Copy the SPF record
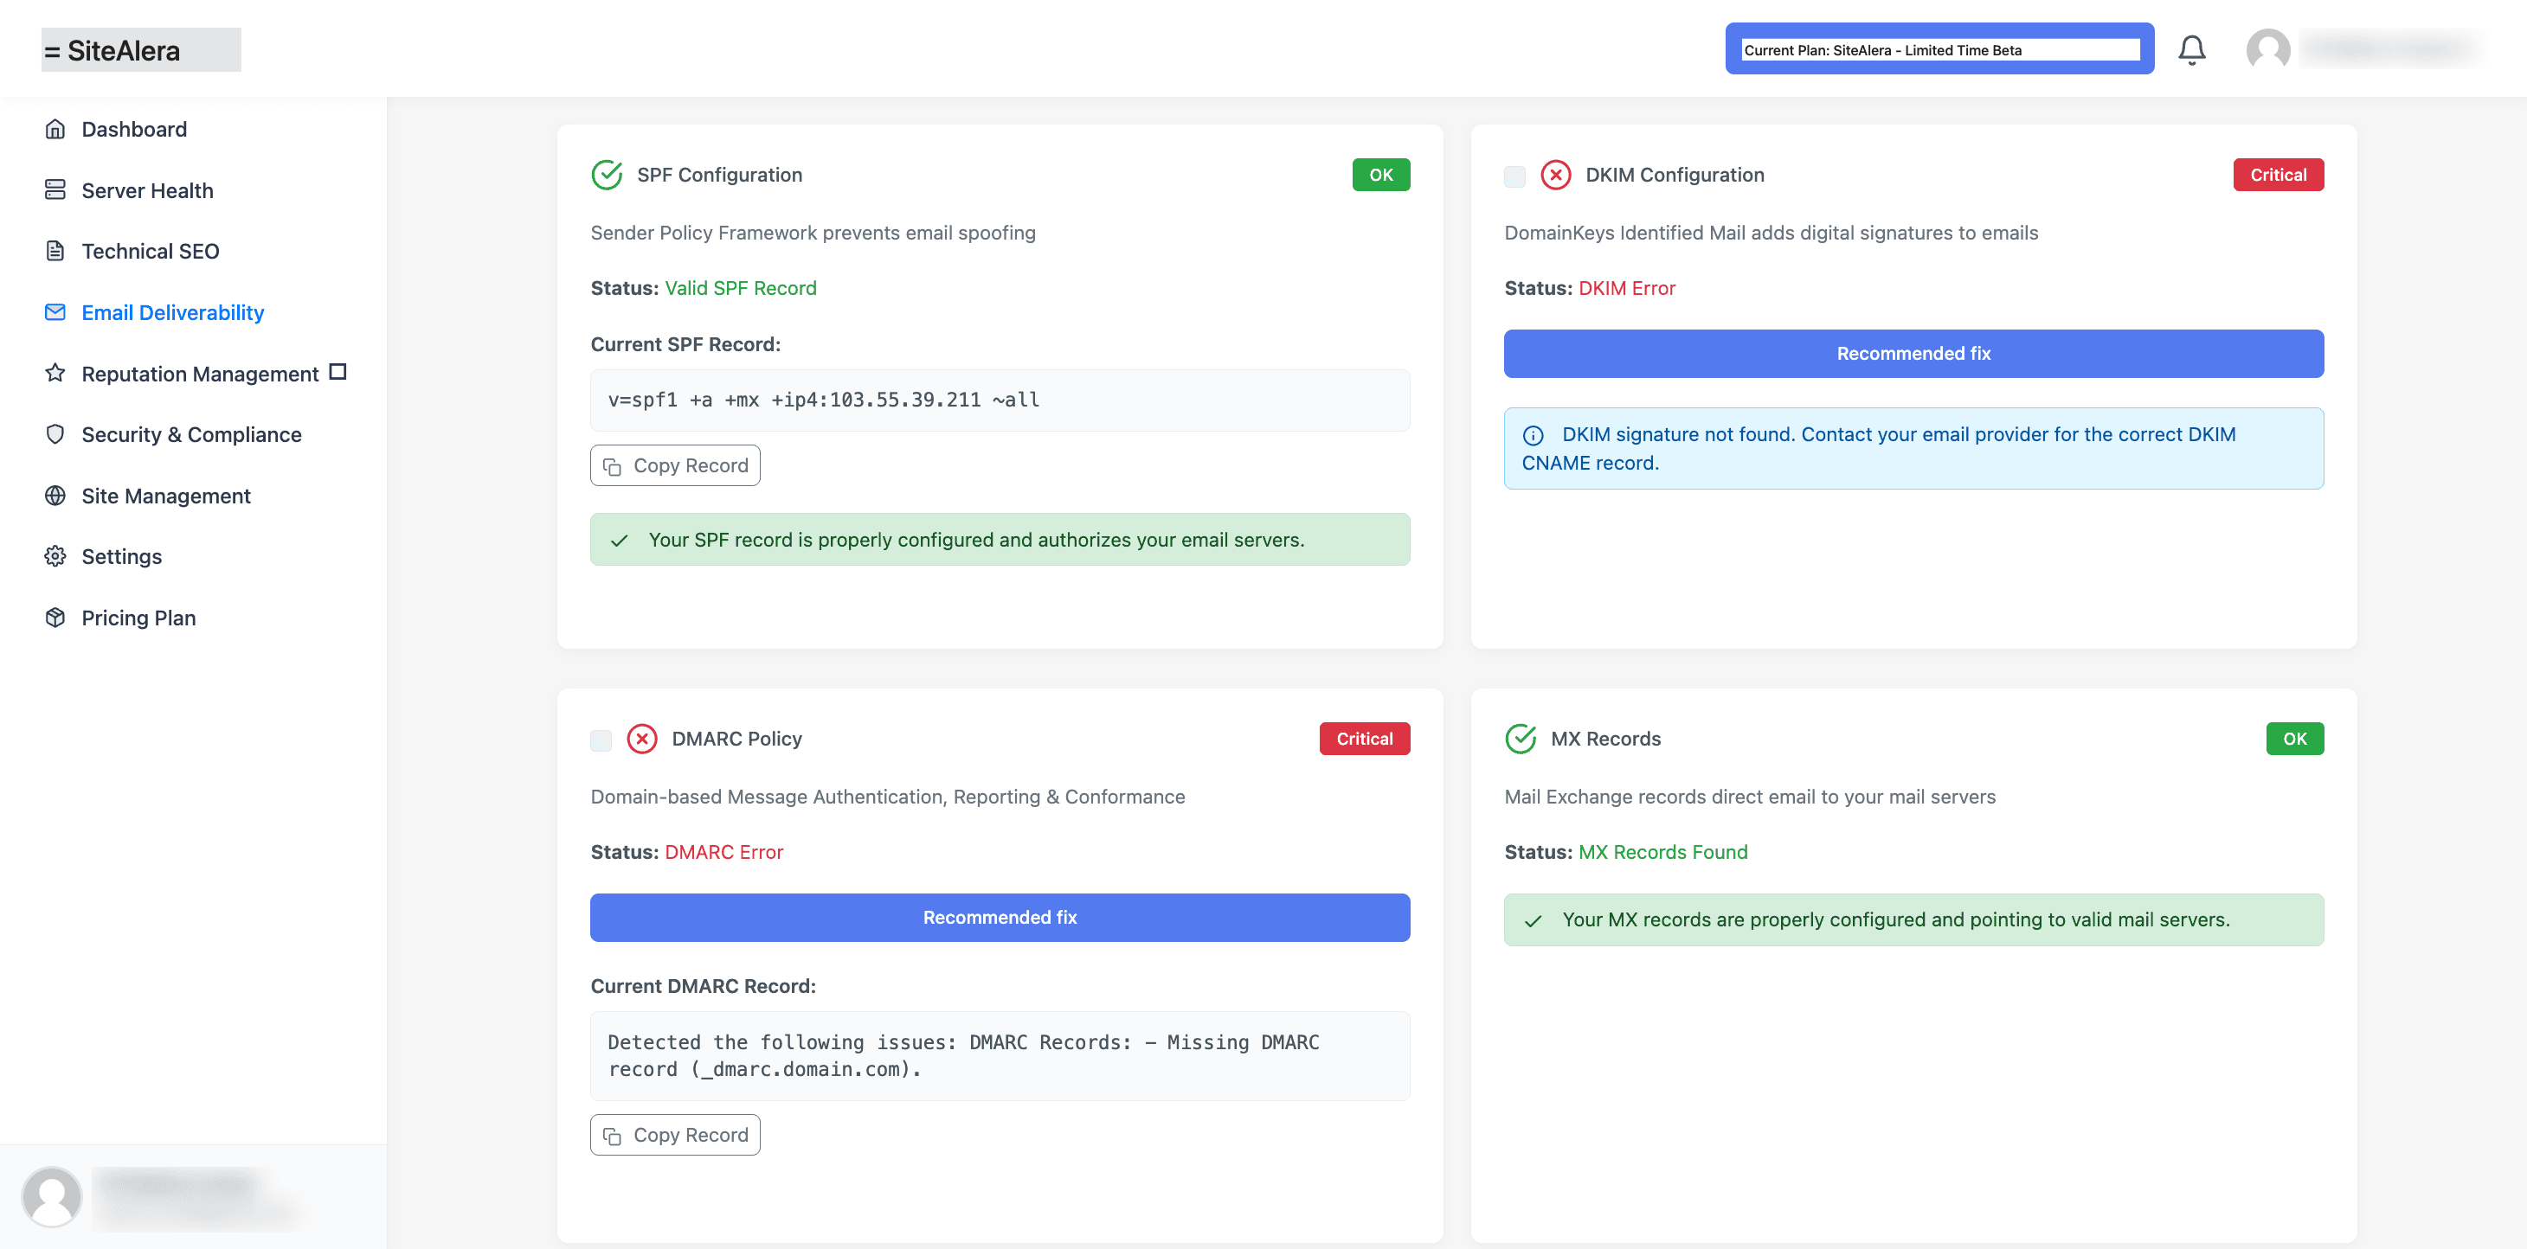The height and width of the screenshot is (1249, 2527). pyautogui.click(x=675, y=465)
